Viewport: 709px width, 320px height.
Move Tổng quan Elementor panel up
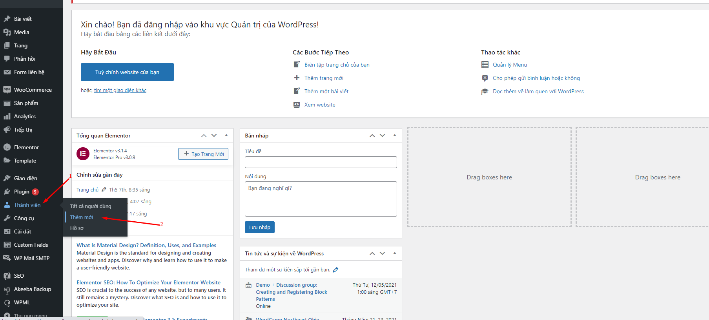coord(204,136)
